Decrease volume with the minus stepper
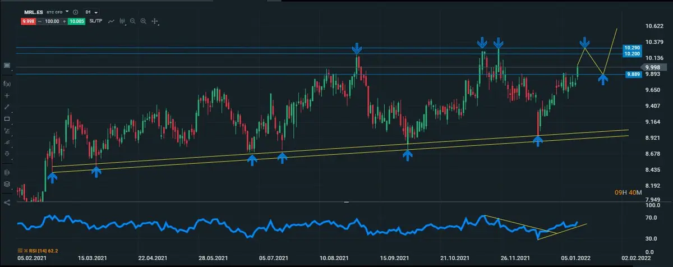Viewport: 673px width, 267px height. [x=41, y=21]
